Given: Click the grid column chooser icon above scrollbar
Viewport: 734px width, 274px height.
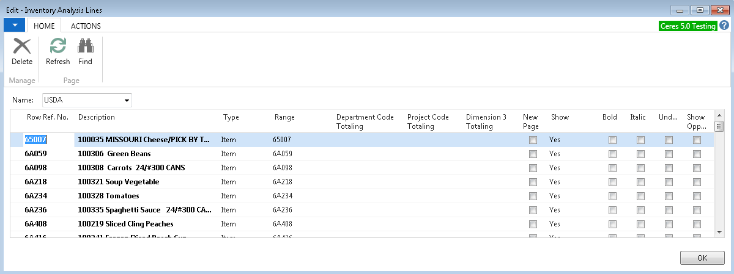Looking at the screenshot, I should tap(719, 126).
